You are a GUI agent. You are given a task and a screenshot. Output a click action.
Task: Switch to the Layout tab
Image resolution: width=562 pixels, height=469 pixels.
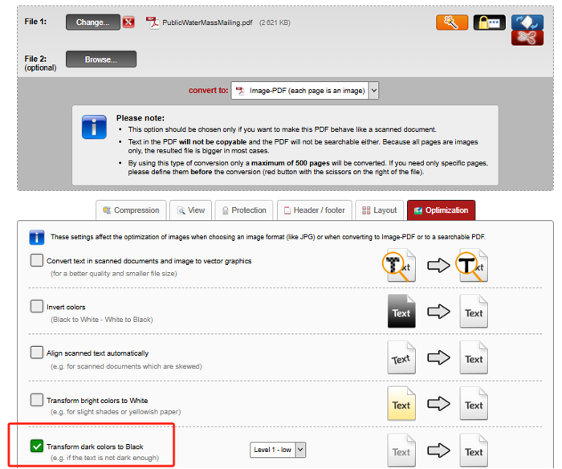point(379,210)
